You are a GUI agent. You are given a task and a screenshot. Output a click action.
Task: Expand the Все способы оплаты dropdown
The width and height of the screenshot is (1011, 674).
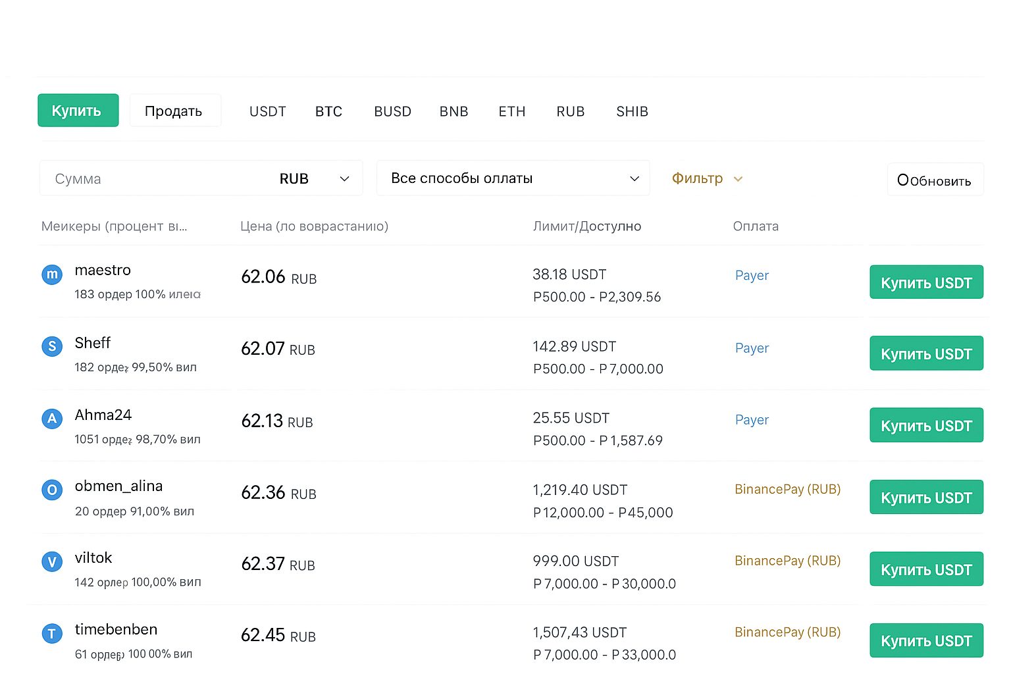513,178
